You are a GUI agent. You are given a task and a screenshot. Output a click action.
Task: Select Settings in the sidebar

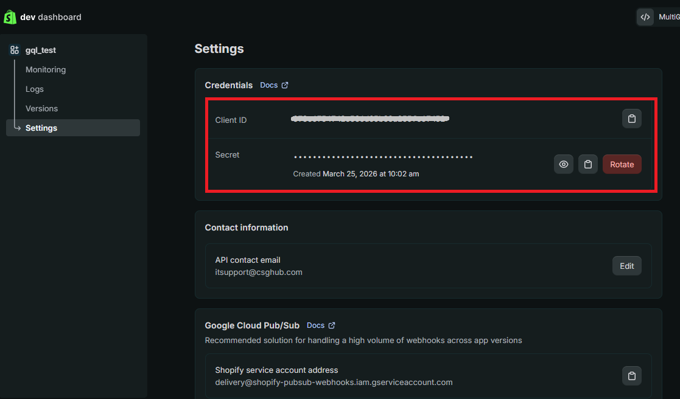[x=73, y=128]
